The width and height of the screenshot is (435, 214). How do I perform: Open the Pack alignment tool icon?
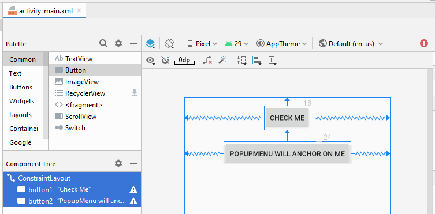(241, 60)
